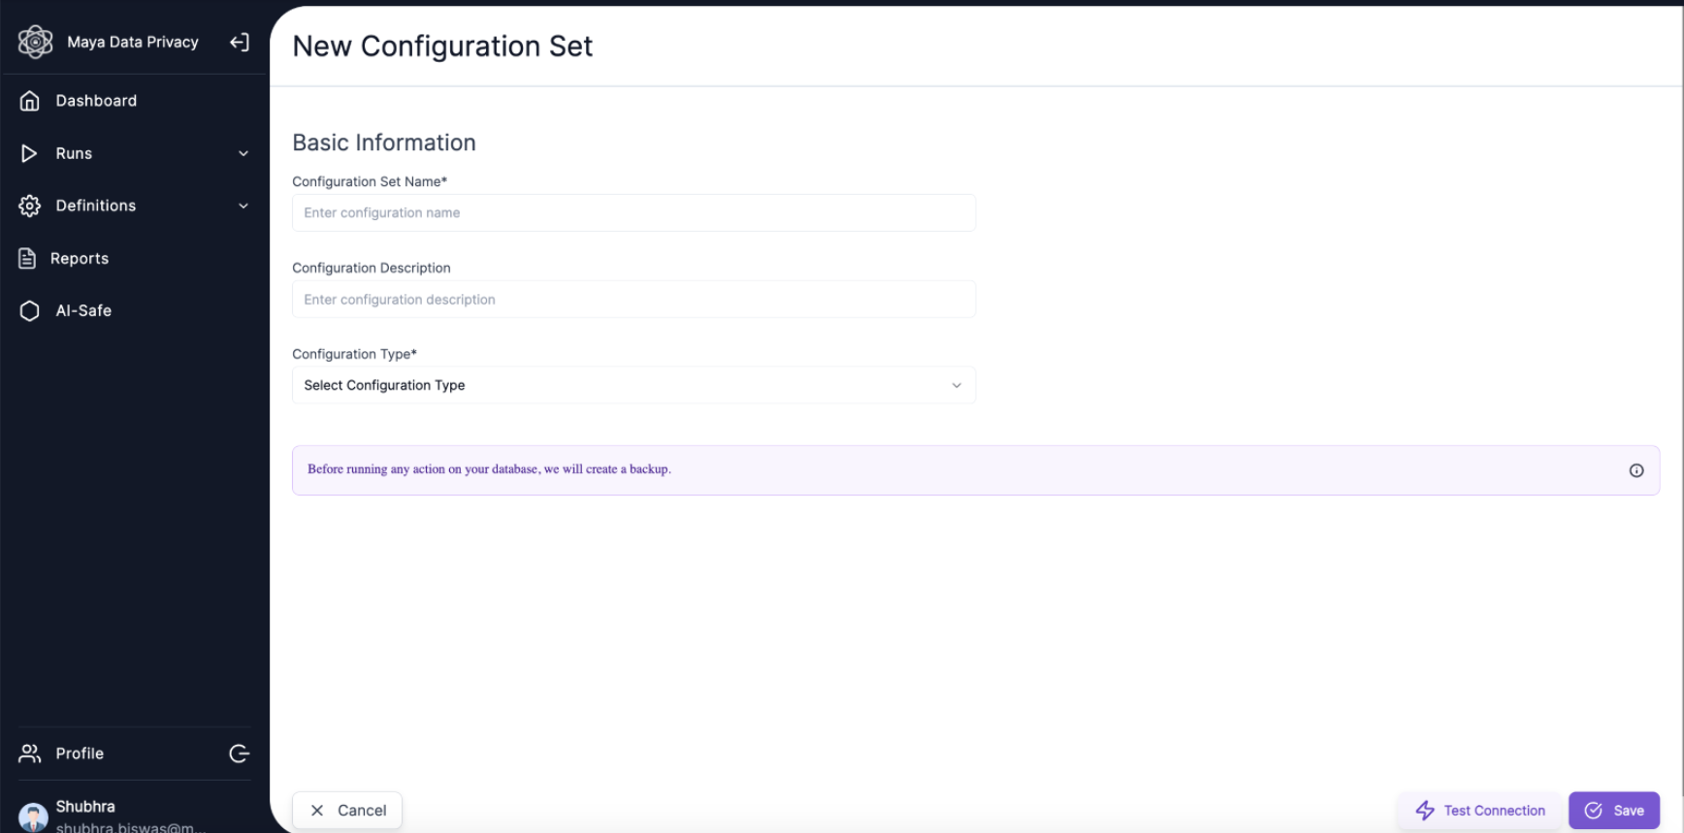Go to the Profile menu item

[x=80, y=753]
